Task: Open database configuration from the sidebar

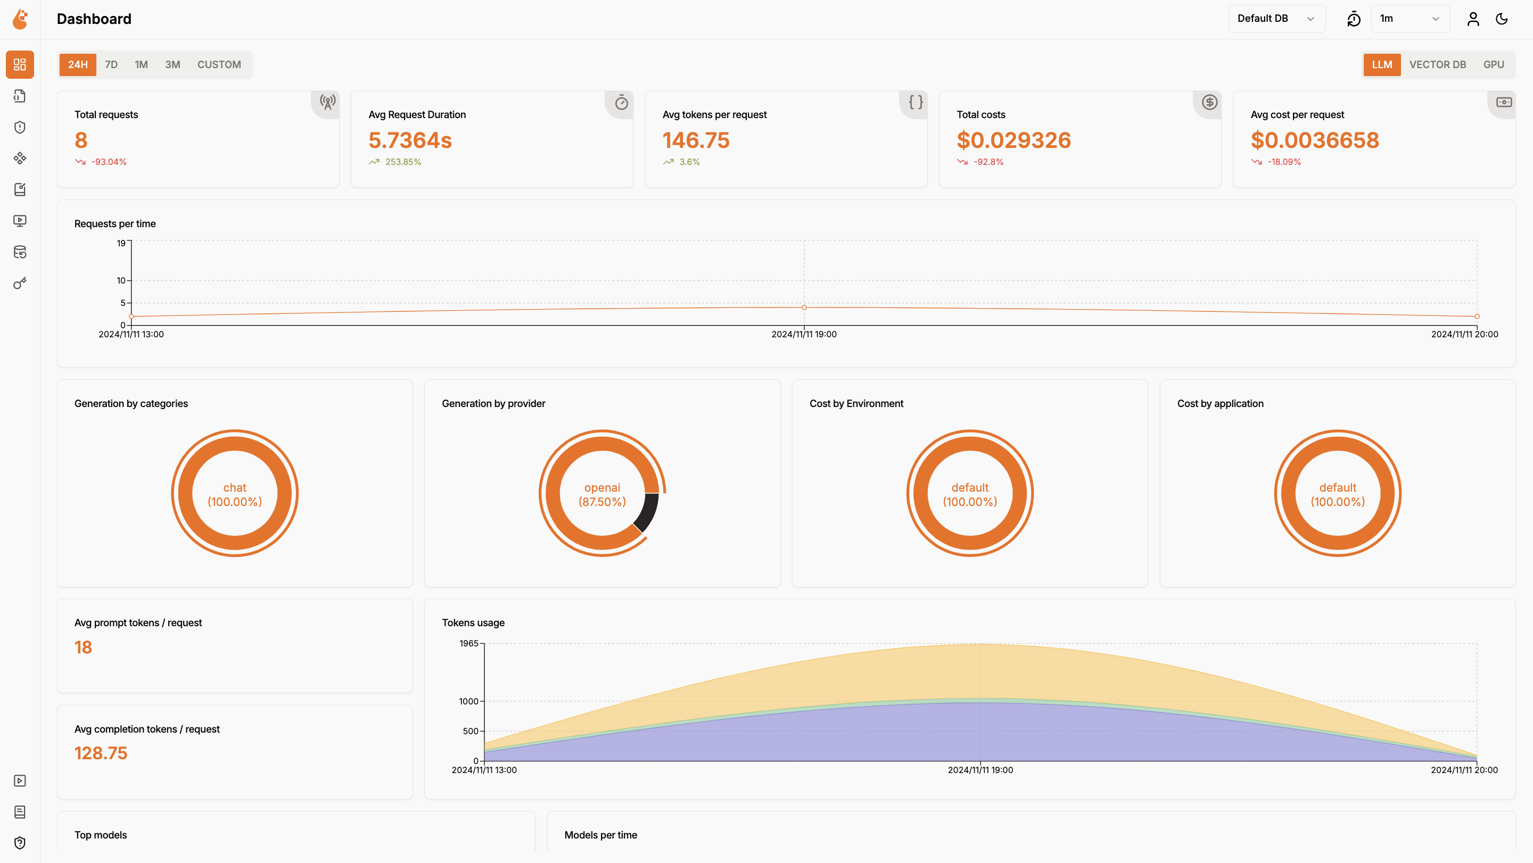Action: [x=20, y=252]
